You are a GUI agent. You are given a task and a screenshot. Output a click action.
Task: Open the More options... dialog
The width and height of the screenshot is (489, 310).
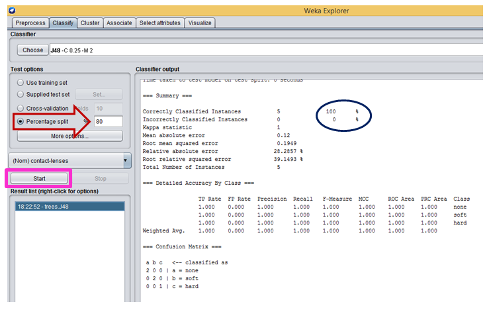click(70, 136)
